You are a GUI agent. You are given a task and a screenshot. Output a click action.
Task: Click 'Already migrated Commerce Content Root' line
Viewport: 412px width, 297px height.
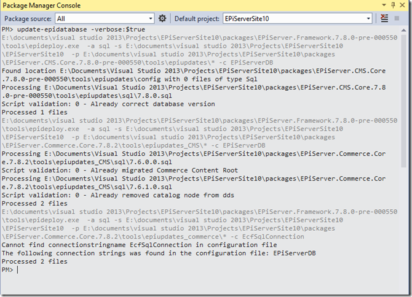click(123, 170)
